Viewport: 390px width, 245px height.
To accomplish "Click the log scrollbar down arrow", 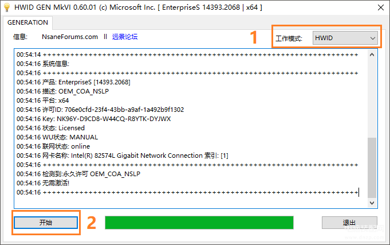I will [372, 203].
